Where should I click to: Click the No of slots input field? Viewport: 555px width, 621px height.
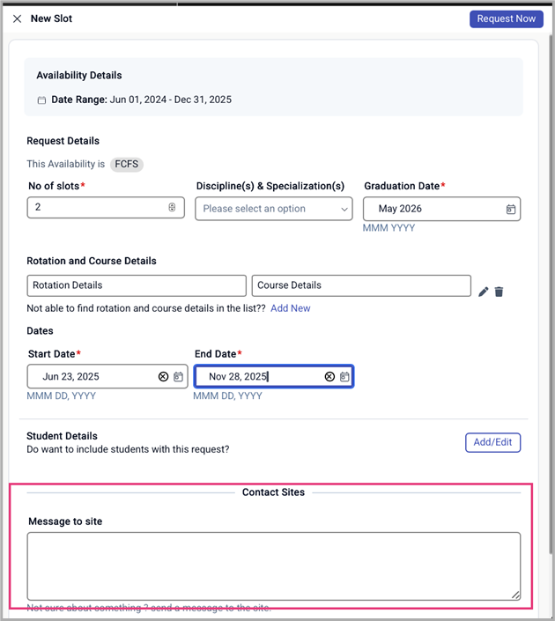pyautogui.click(x=97, y=208)
